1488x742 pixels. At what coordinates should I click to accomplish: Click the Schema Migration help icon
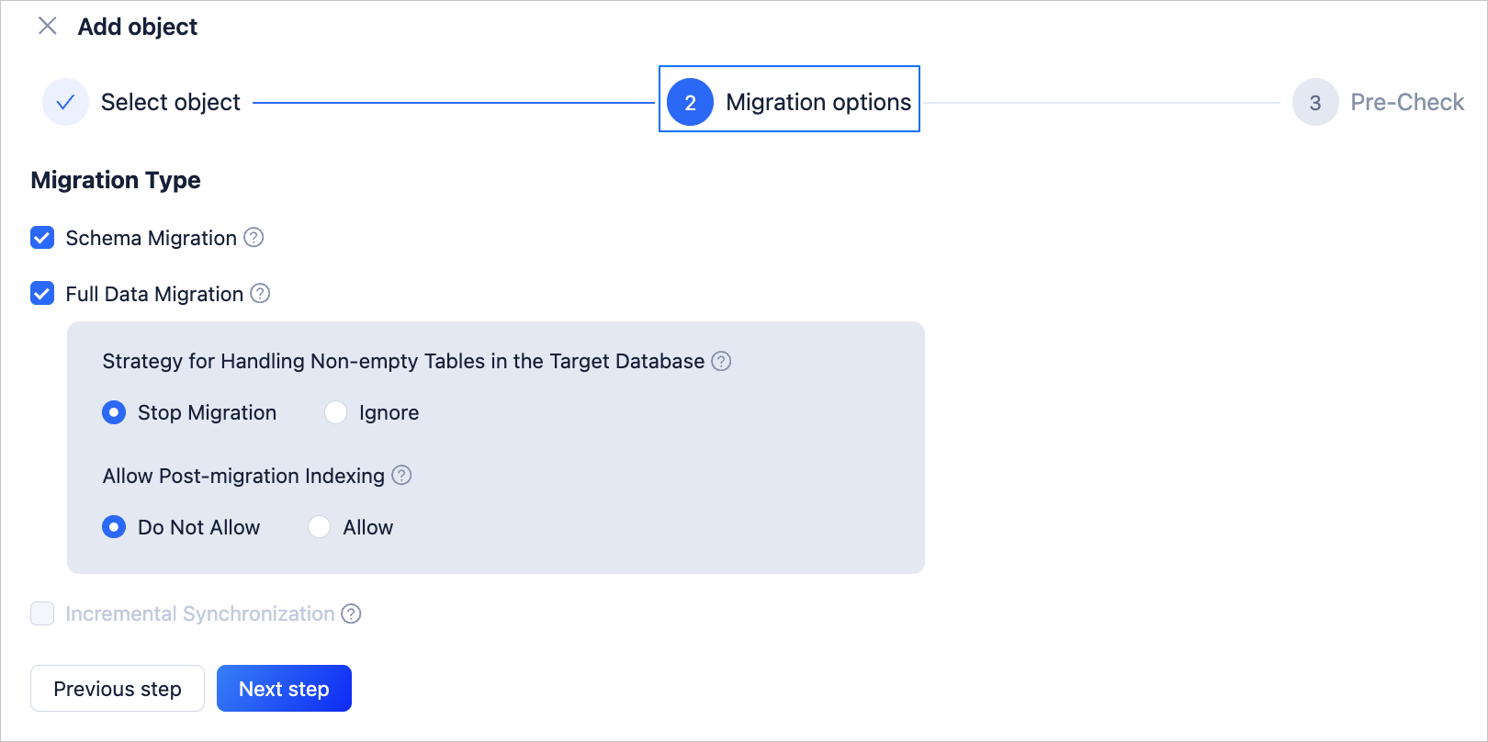click(x=254, y=238)
